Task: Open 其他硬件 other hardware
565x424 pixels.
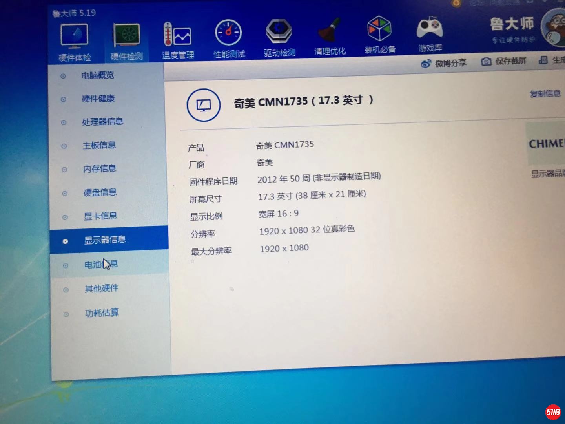Action: pyautogui.click(x=102, y=289)
